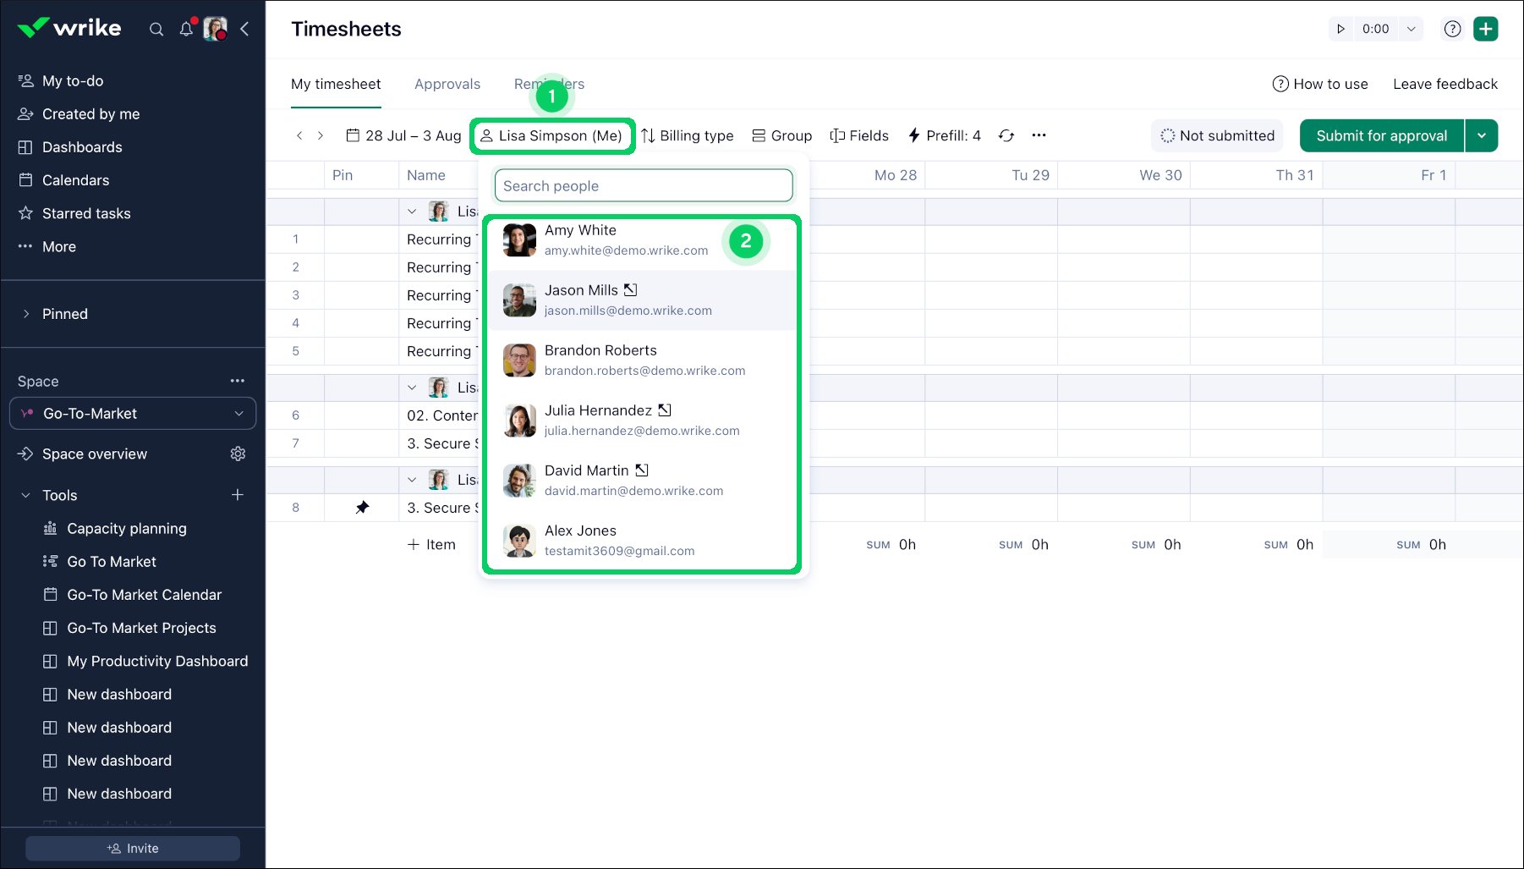This screenshot has width=1524, height=869.
Task: Collapse the first Lisa group row
Action: (x=412, y=212)
